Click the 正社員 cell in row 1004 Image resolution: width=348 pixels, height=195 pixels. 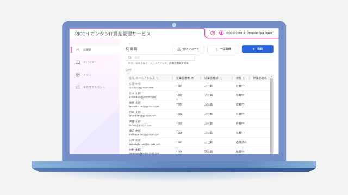click(x=209, y=114)
